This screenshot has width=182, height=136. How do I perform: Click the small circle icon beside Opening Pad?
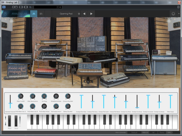click(x=79, y=14)
